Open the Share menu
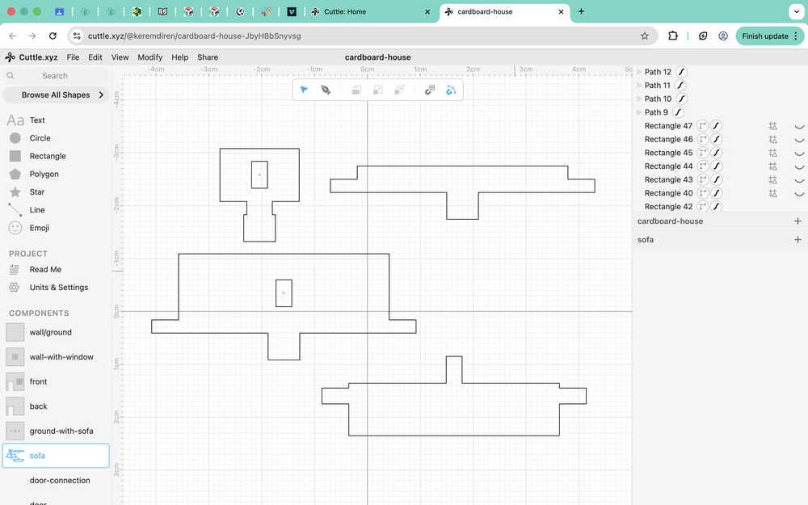This screenshot has height=505, width=808. click(x=208, y=57)
